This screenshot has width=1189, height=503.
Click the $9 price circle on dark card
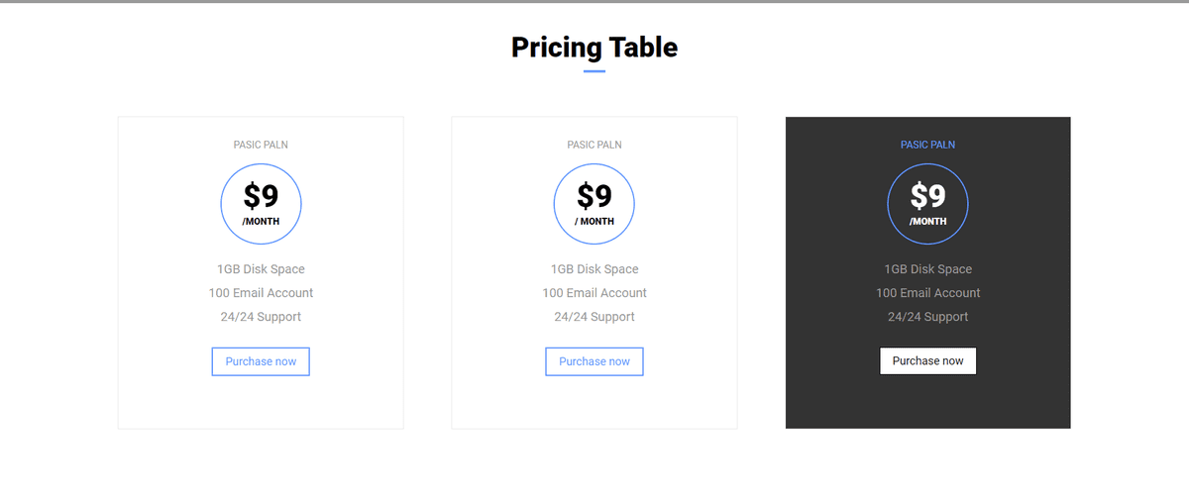click(927, 204)
